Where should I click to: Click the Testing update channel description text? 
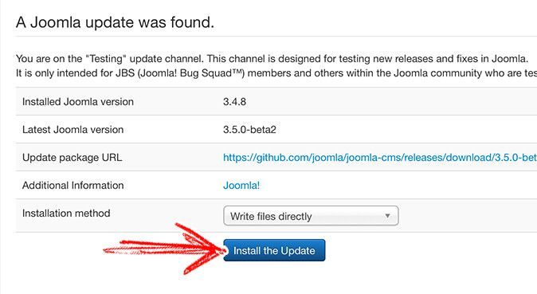tap(276, 66)
